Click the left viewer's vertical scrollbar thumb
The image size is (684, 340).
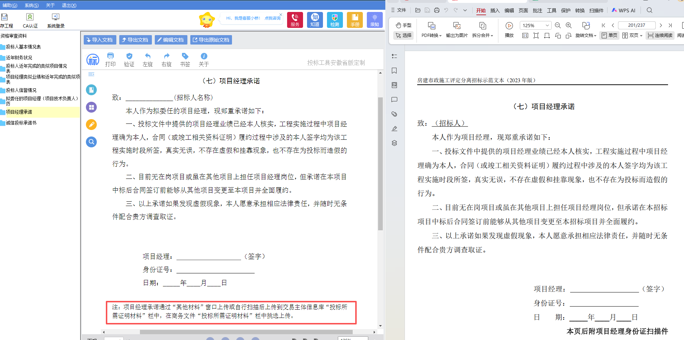pos(380,163)
